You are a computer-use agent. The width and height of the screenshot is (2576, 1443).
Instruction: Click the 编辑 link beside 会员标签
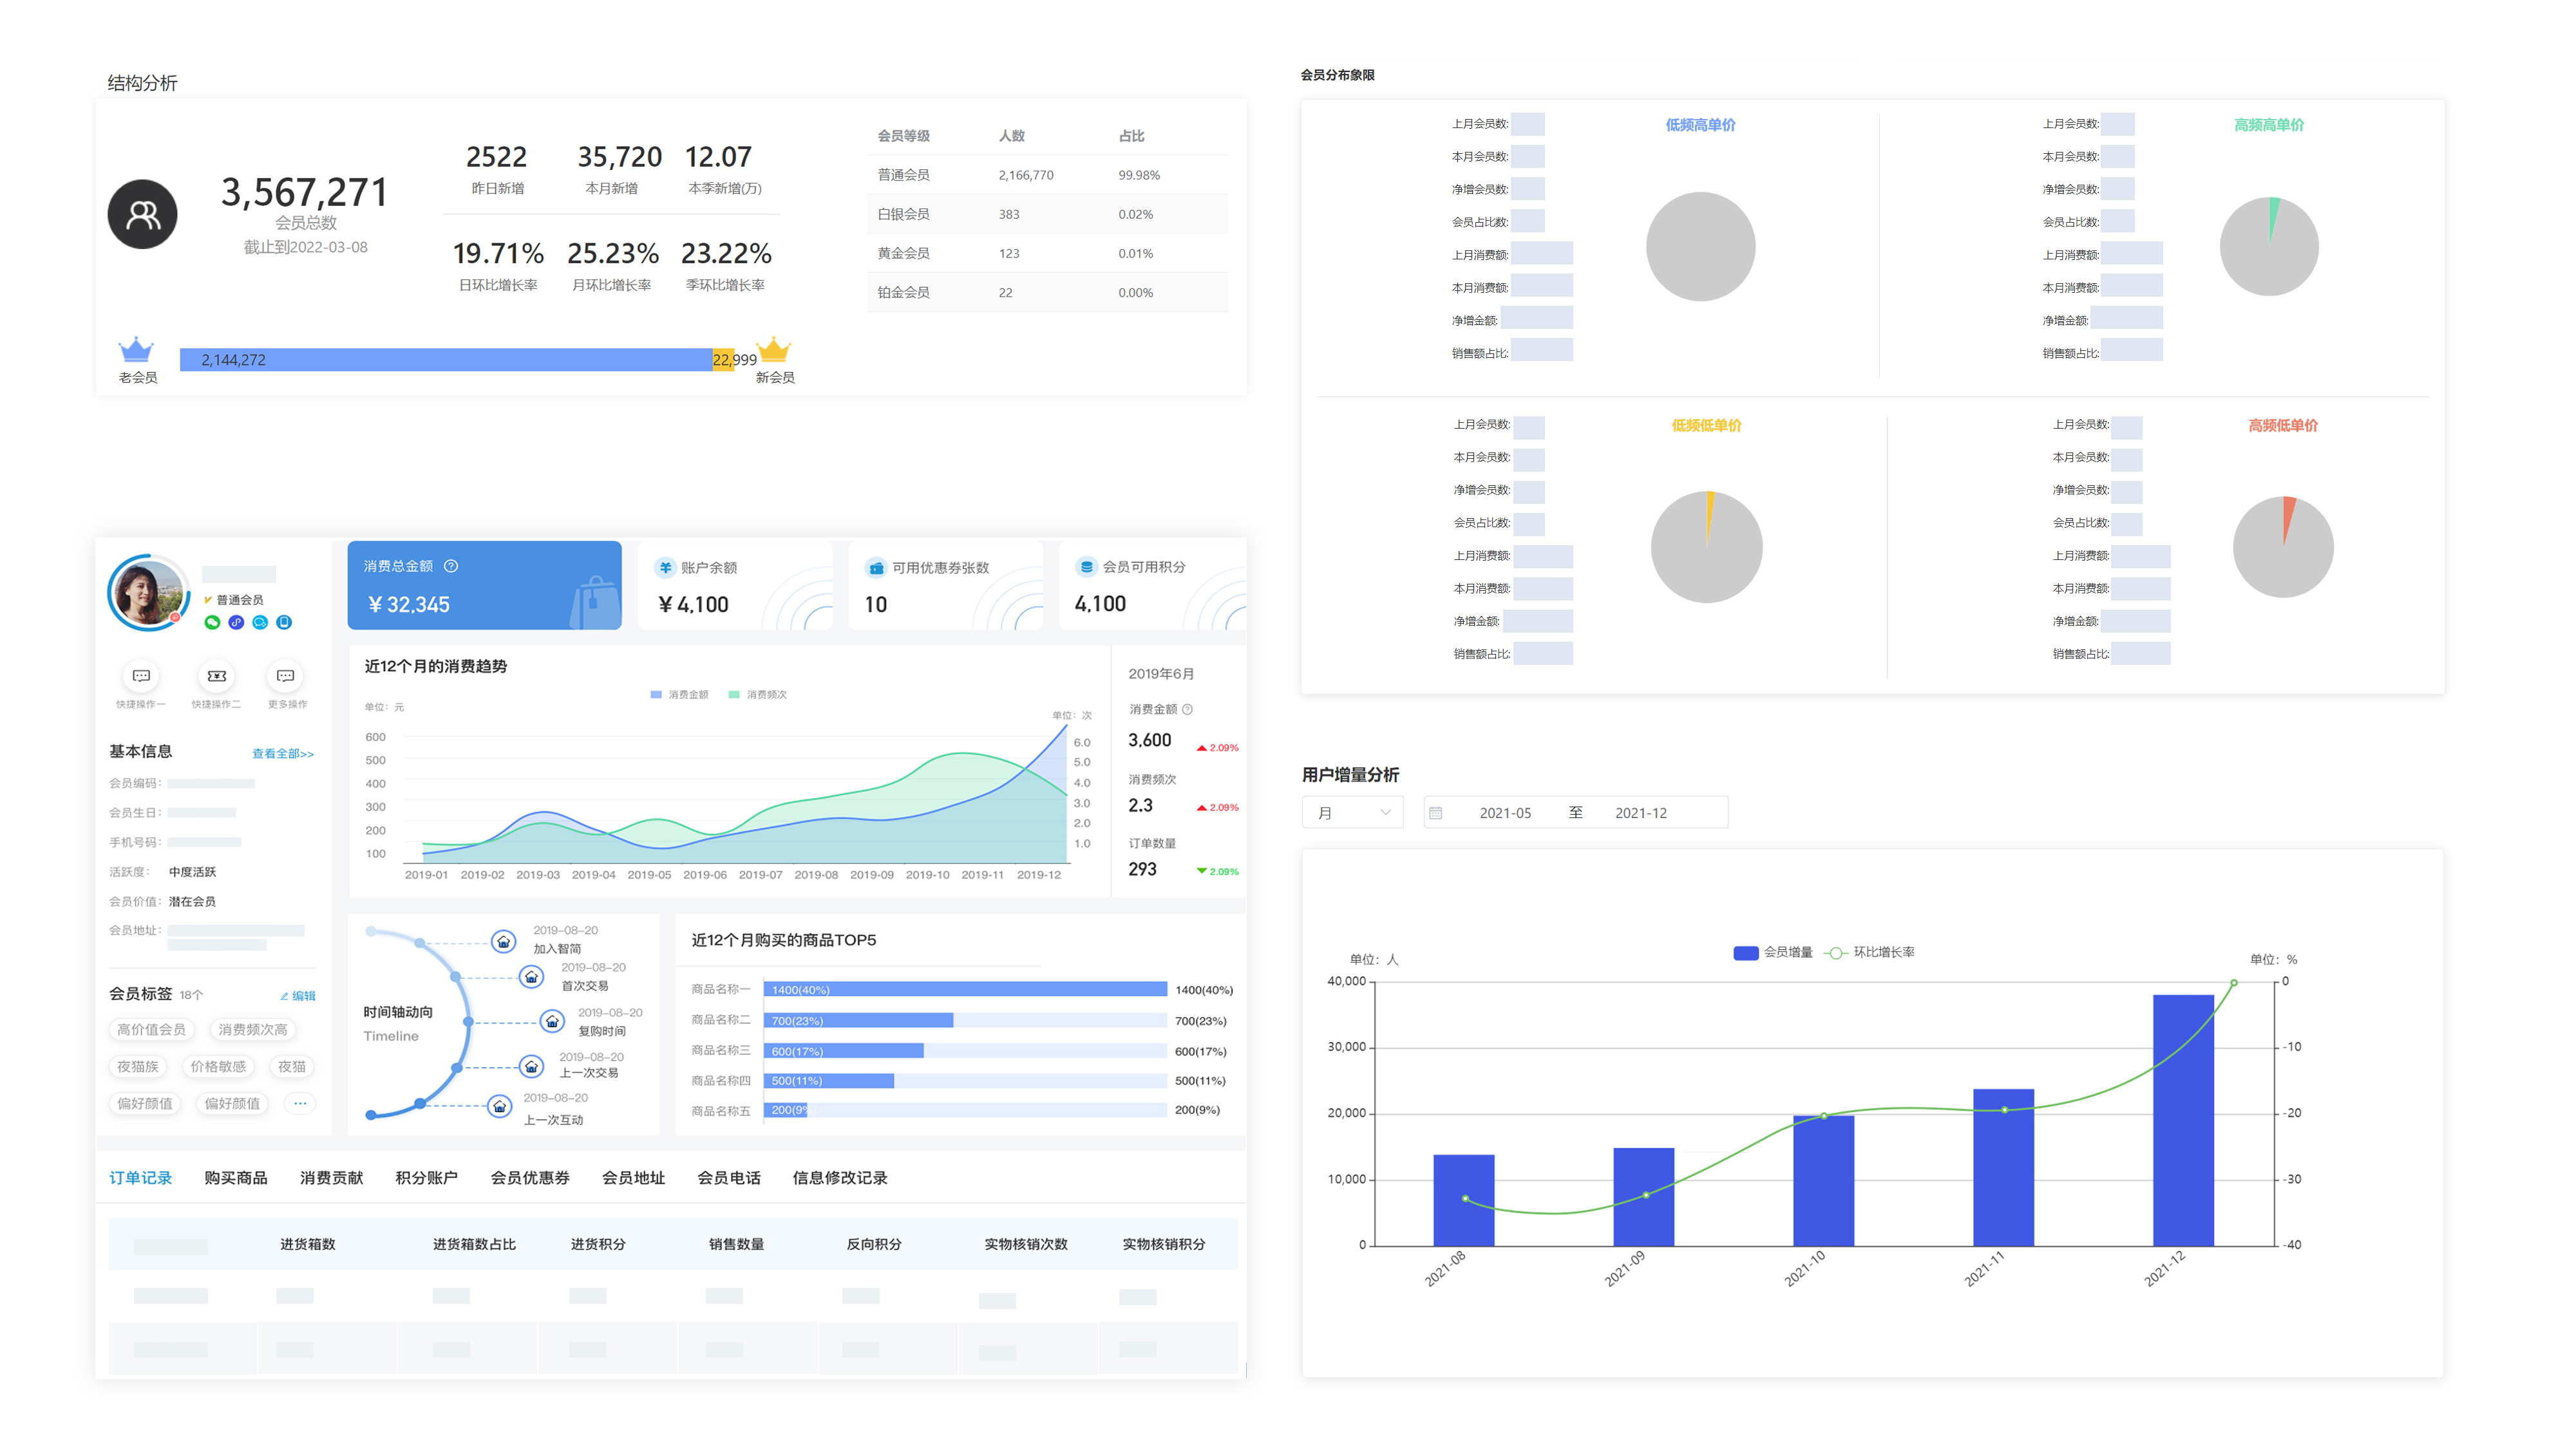298,995
